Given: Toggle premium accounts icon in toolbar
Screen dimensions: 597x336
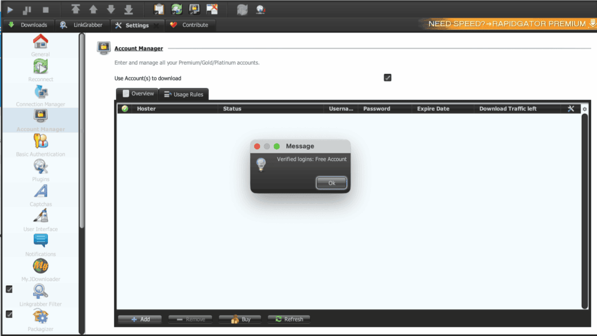Looking at the screenshot, I should click(x=194, y=9).
